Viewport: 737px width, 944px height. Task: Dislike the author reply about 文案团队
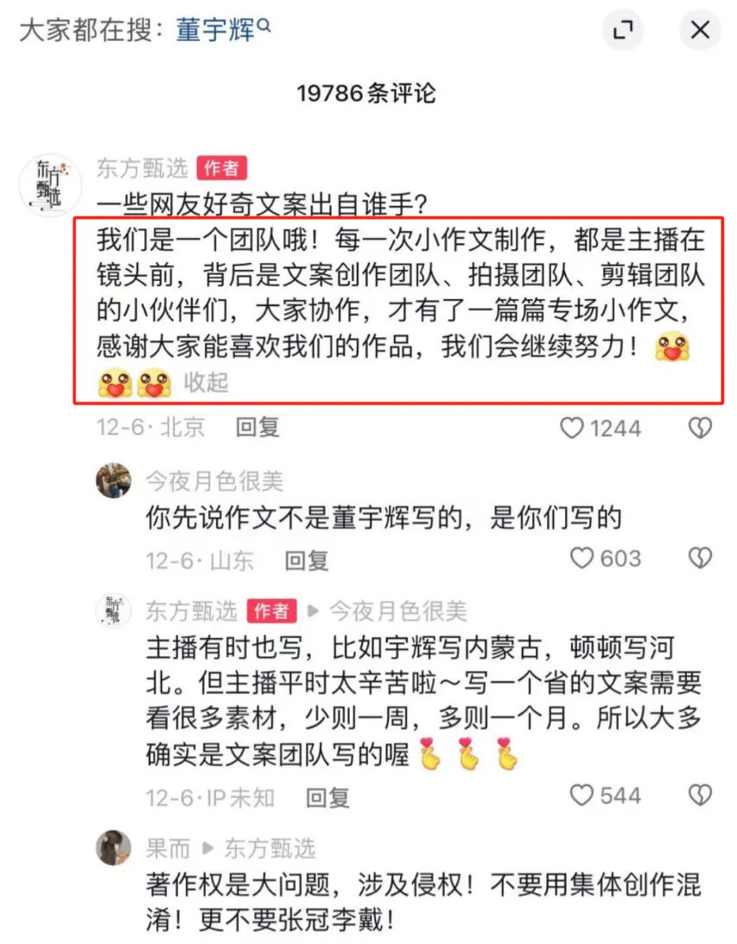pyautogui.click(x=701, y=795)
